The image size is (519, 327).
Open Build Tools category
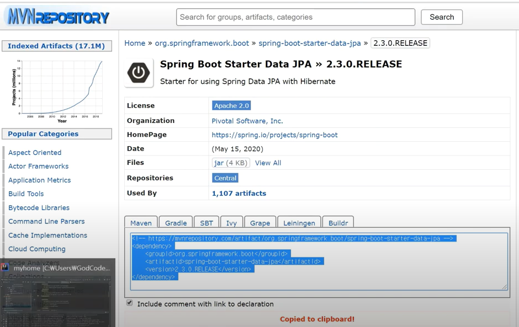coord(26,194)
